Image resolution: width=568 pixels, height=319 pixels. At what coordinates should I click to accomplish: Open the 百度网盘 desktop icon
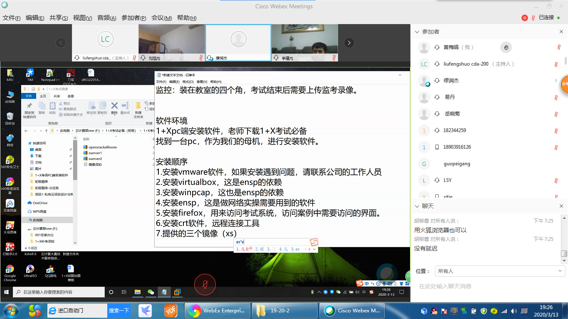[x=10, y=206]
